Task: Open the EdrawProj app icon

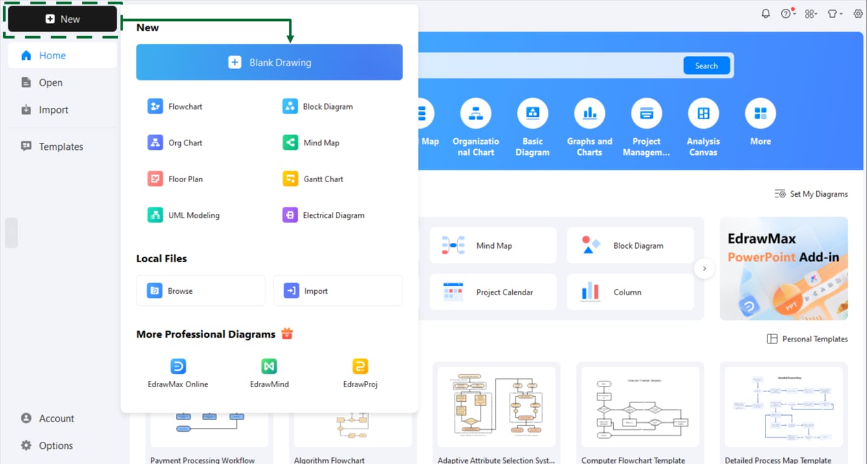Action: click(x=360, y=366)
